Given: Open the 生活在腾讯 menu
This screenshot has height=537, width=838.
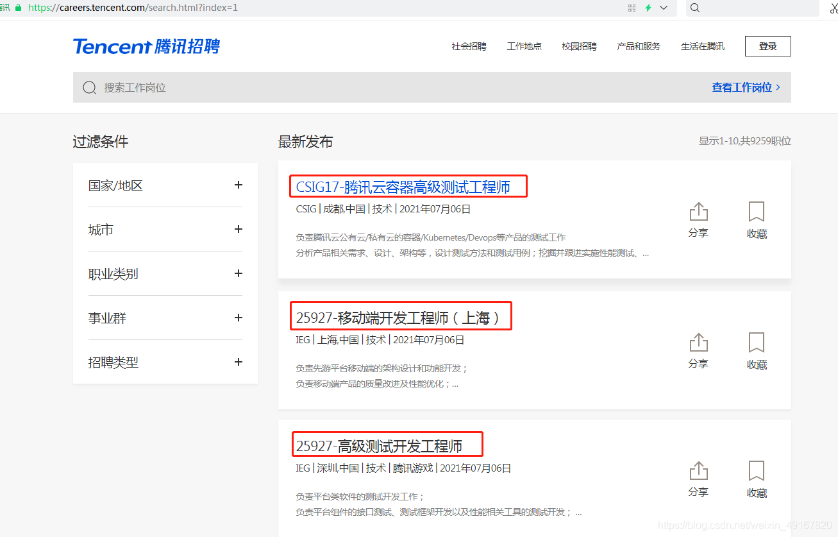Looking at the screenshot, I should (703, 46).
